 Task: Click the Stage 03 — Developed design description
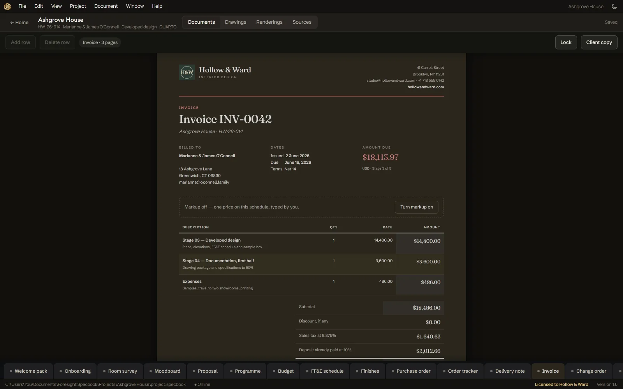211,240
